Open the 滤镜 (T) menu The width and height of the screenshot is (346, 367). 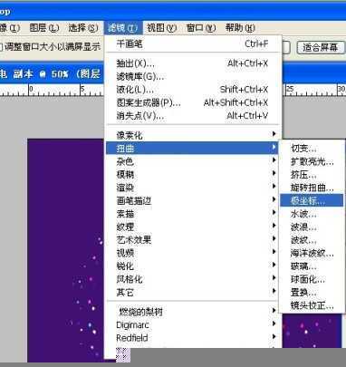click(x=123, y=28)
